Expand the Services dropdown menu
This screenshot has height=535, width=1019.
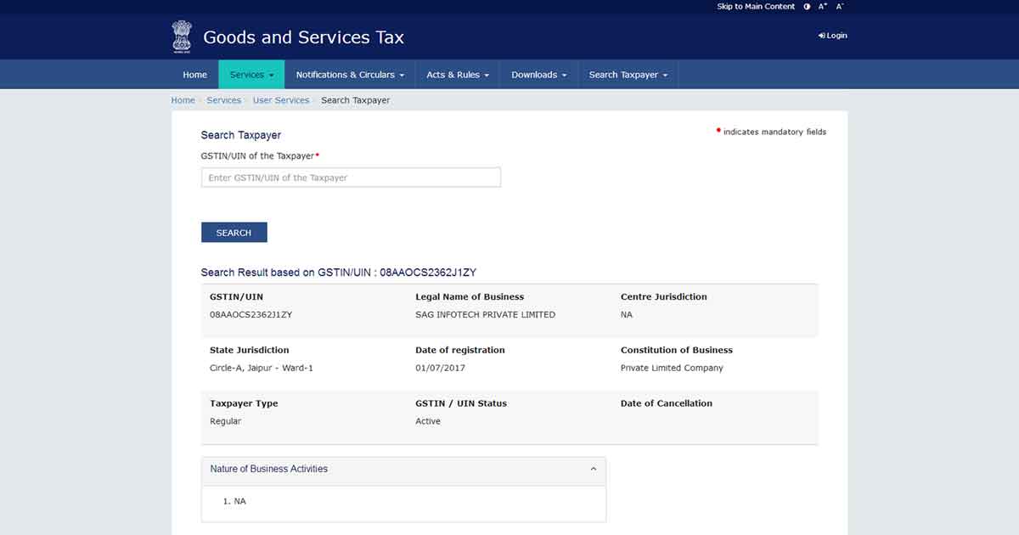click(251, 75)
